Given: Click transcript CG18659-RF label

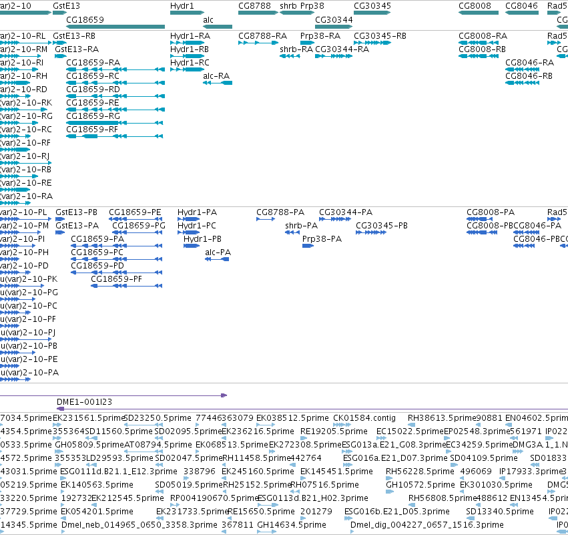Looking at the screenshot, I should [x=92, y=130].
